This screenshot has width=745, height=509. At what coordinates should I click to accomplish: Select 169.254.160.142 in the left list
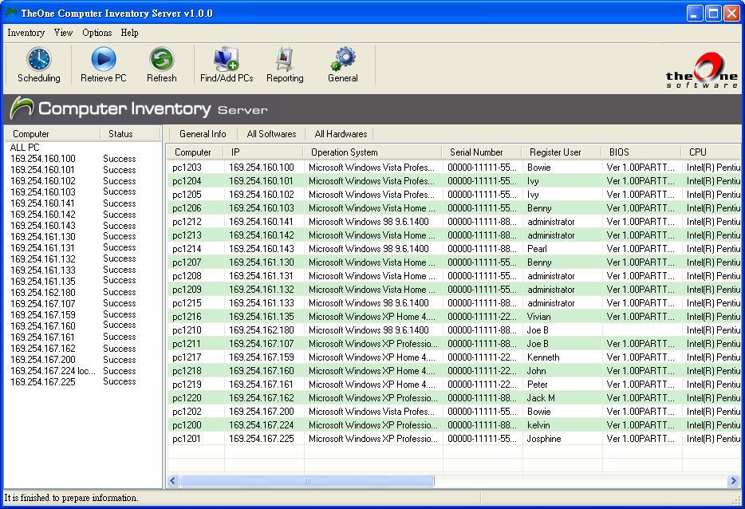pos(43,215)
